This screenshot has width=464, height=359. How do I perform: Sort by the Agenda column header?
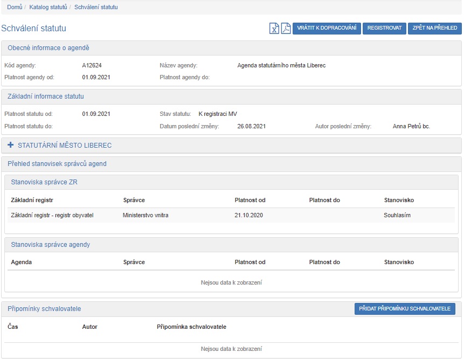coord(21,263)
